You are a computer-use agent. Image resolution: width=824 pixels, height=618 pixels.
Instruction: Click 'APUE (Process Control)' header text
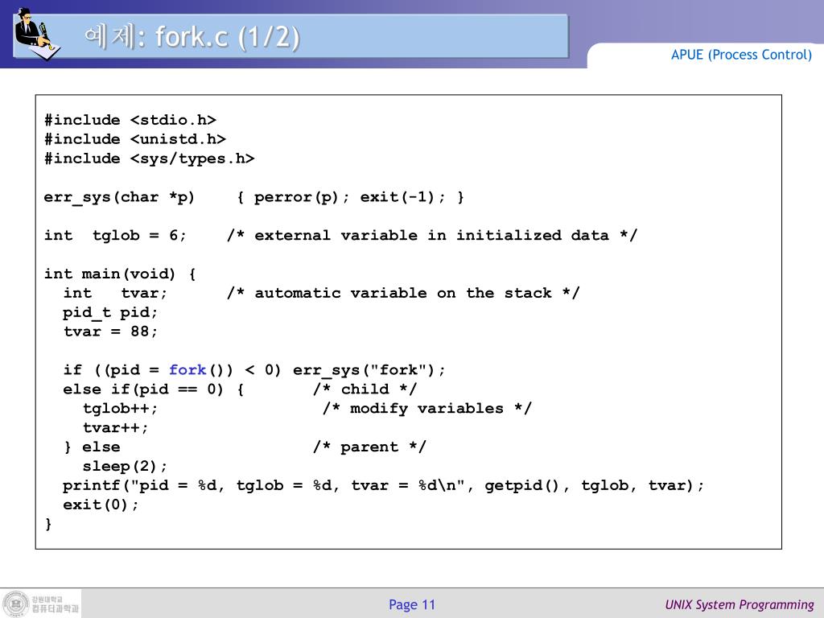741,55
